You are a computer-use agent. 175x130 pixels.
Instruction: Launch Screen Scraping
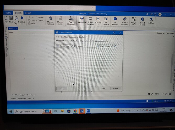point(90,21)
